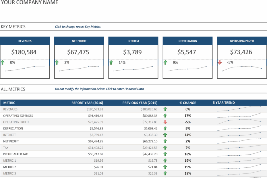Click the green arrow next to Metric 3
Screen dimensions: 267x178
click(165, 173)
